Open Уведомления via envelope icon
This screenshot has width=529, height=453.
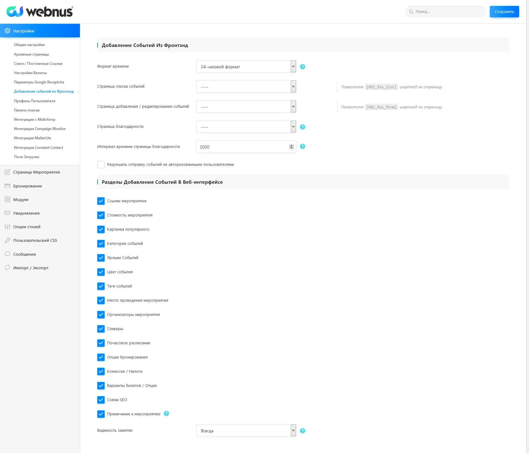point(7,213)
